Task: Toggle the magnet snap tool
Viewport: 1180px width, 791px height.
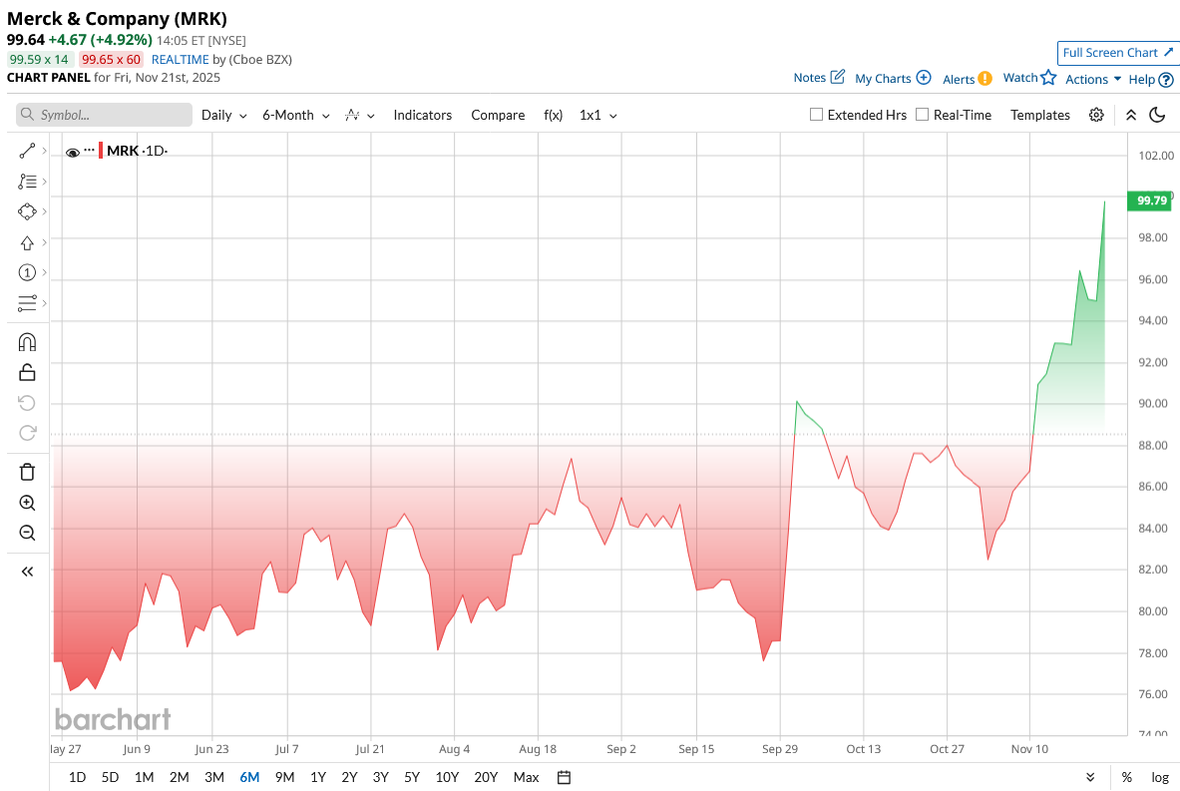Action: point(27,342)
